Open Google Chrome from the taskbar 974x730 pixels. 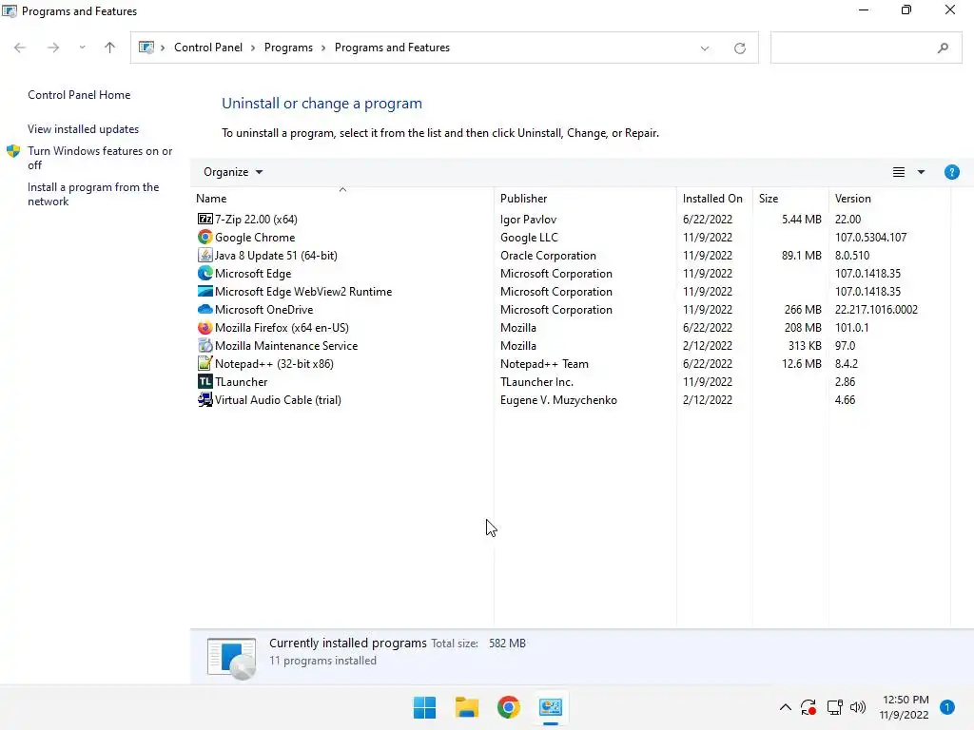point(509,707)
